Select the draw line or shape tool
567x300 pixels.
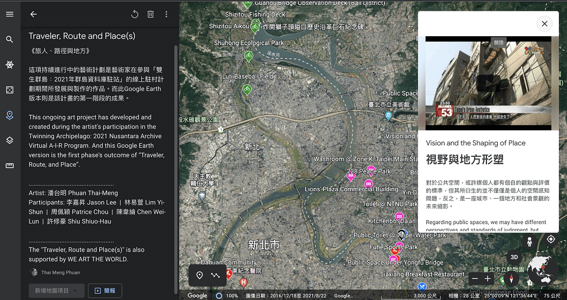[x=215, y=276]
